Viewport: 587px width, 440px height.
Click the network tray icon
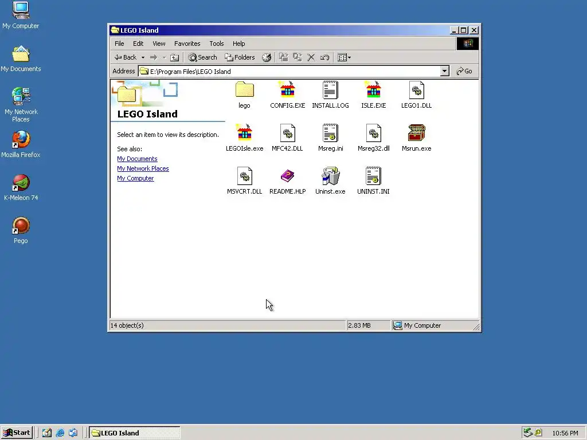tap(528, 433)
